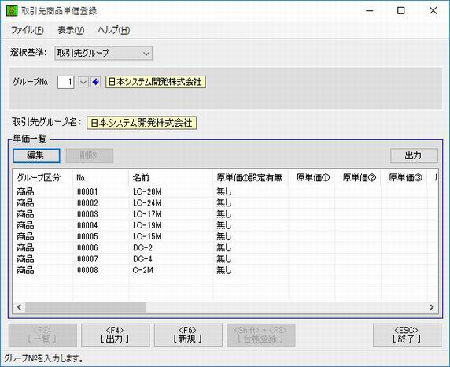
Task: Select the row for LC-20M
Action: click(x=225, y=191)
